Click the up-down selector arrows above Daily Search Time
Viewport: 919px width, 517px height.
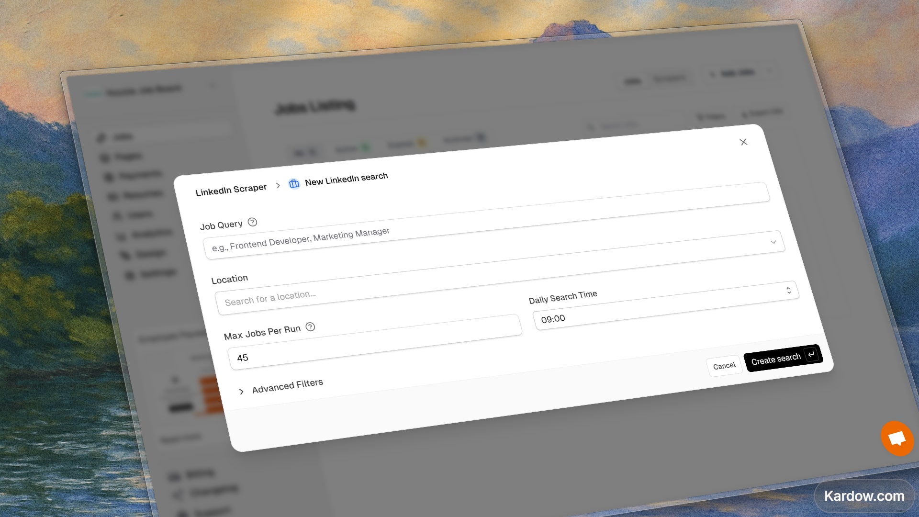(x=788, y=291)
